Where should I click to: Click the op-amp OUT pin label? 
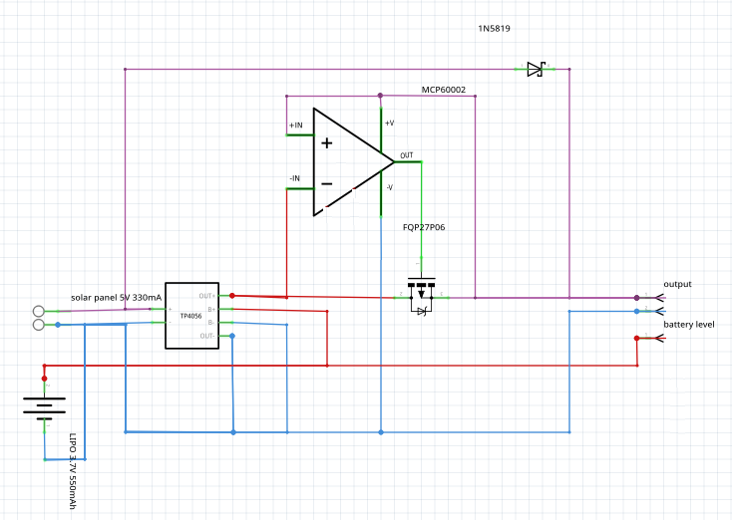click(407, 155)
